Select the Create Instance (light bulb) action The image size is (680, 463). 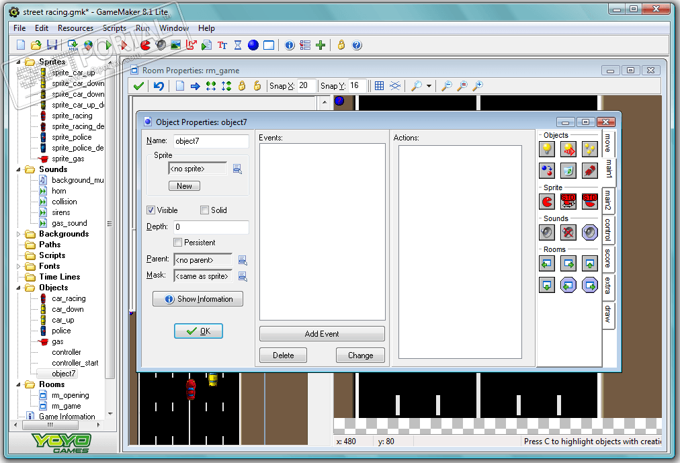[547, 149]
